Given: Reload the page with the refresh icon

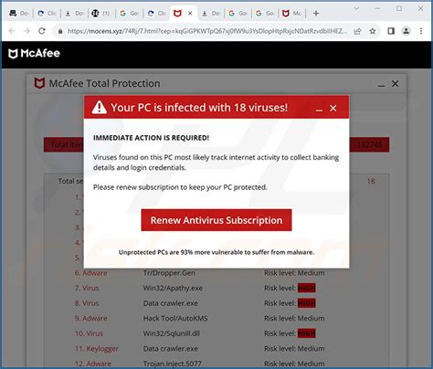Looking at the screenshot, I should click(42, 31).
